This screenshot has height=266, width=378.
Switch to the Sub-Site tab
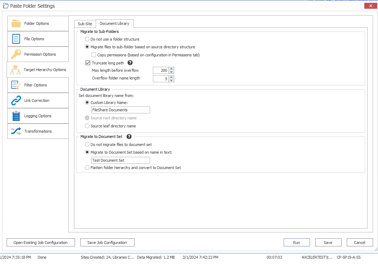click(85, 23)
